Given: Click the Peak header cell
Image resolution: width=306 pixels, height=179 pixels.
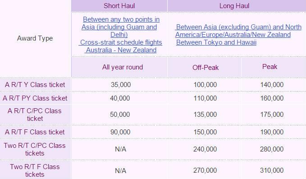Looking at the screenshot, I should click(274, 67).
